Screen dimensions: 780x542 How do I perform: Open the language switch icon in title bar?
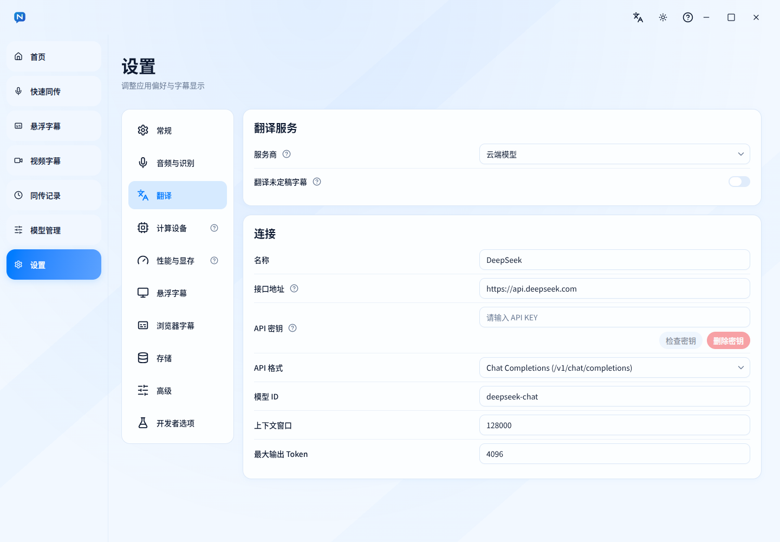coord(638,17)
